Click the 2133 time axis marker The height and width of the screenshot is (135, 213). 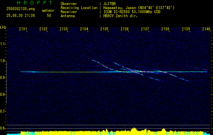(x=64, y=29)
